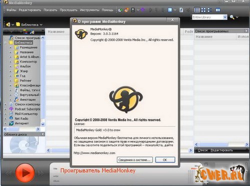Click the portable device sync icon

[x=133, y=10]
